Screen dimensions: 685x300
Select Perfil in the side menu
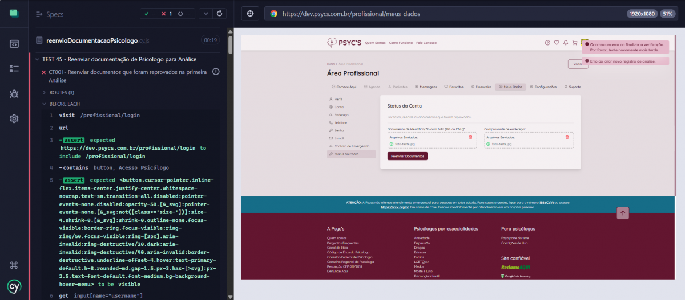point(338,99)
